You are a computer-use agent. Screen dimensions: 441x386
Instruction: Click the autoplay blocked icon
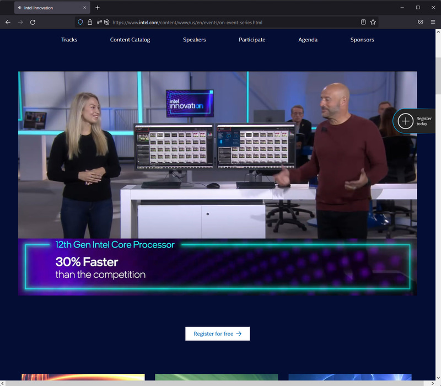coord(106,22)
